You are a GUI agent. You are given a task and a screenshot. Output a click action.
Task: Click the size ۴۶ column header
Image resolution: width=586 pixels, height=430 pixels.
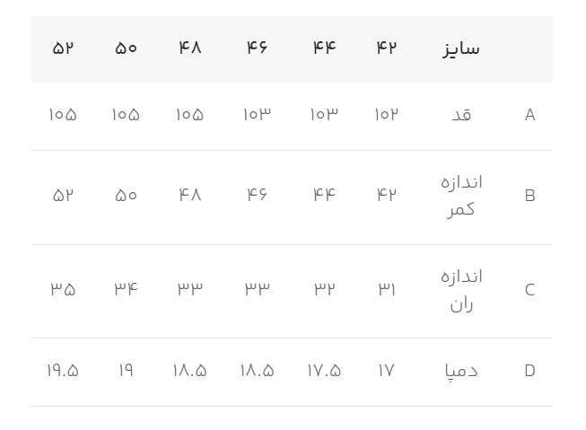tap(257, 48)
